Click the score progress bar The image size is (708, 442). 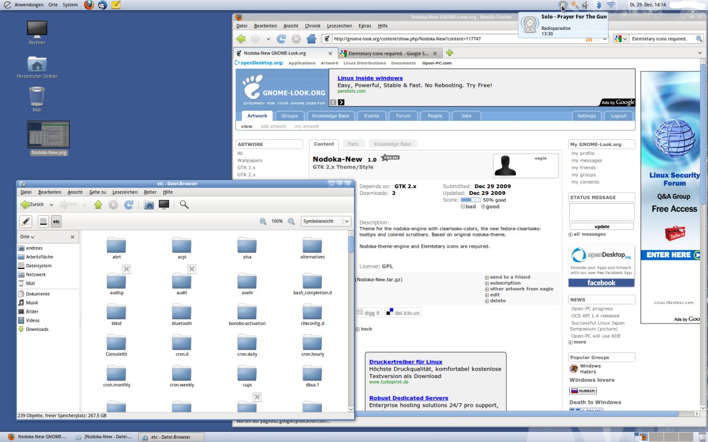coord(470,200)
